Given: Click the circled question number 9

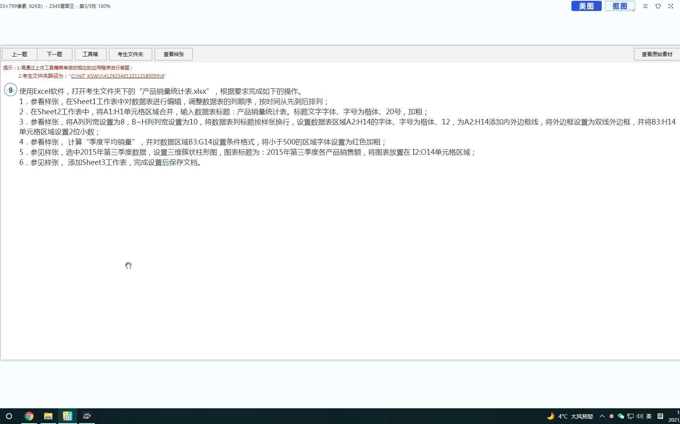Looking at the screenshot, I should pos(11,90).
